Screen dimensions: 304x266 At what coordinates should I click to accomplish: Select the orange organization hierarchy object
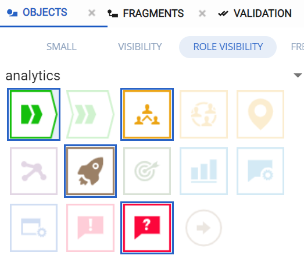(x=147, y=114)
